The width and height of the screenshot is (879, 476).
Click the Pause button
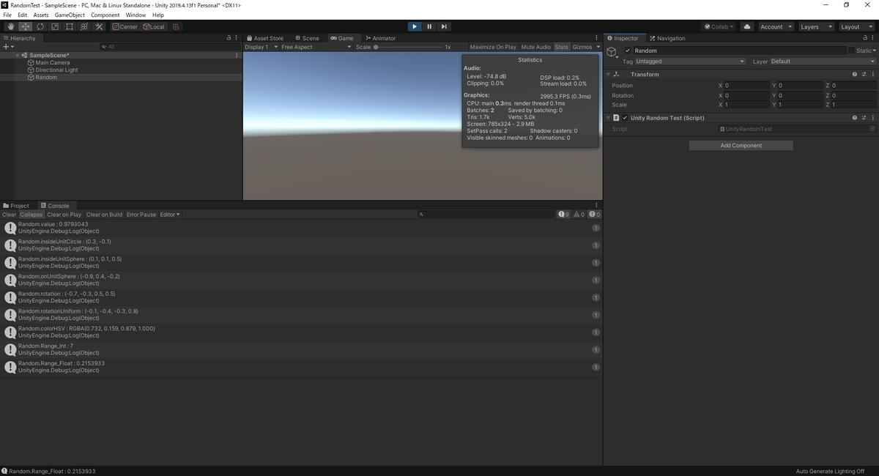point(429,27)
